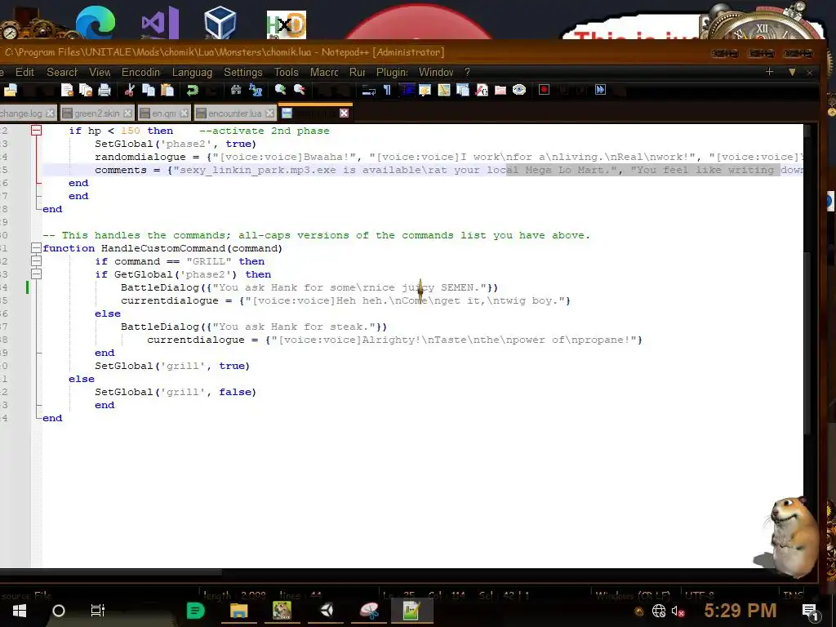Close the active highlighted tab

(344, 113)
